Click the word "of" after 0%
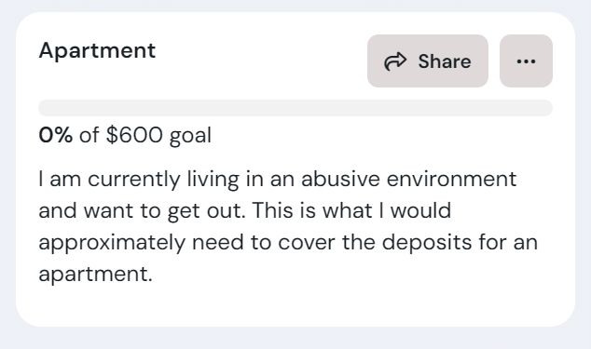Viewport: 591px width, 349px height. click(89, 135)
